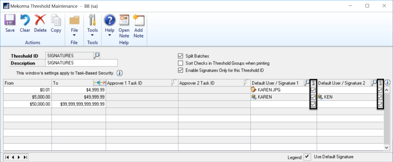Click the From column header
The height and width of the screenshot is (162, 393).
click(x=28, y=83)
